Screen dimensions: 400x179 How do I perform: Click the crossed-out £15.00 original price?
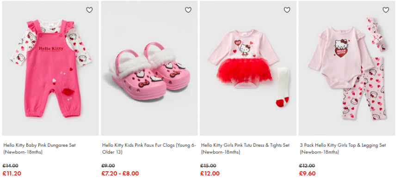(208, 166)
